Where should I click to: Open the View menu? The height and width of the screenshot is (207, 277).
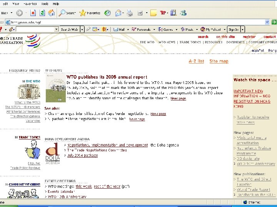click(16, 4)
